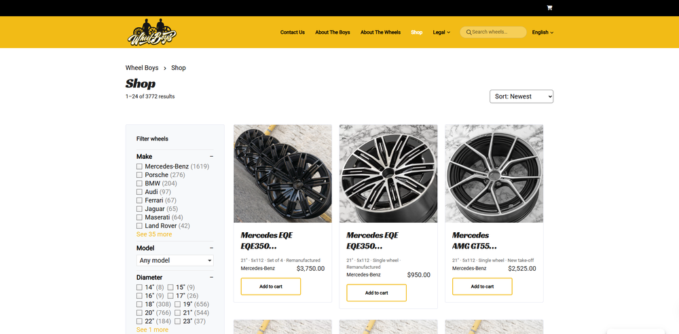Check the 21" diameter filter

pyautogui.click(x=177, y=313)
